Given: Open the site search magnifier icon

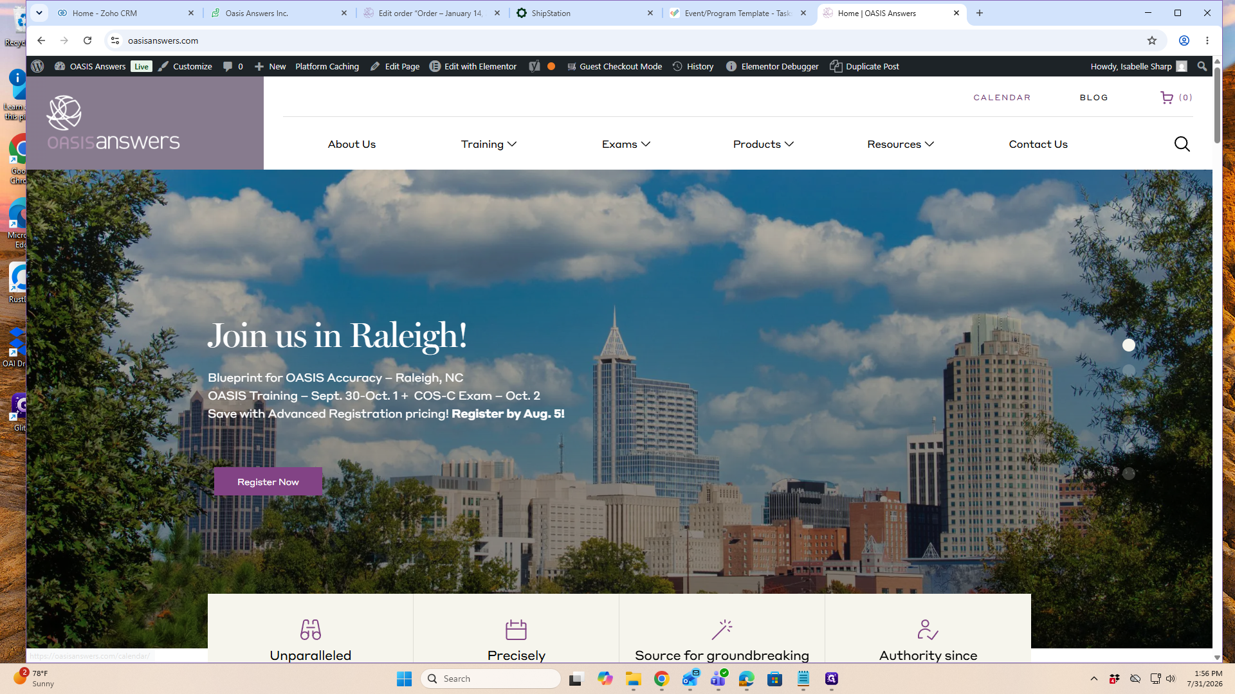Looking at the screenshot, I should click(1182, 144).
